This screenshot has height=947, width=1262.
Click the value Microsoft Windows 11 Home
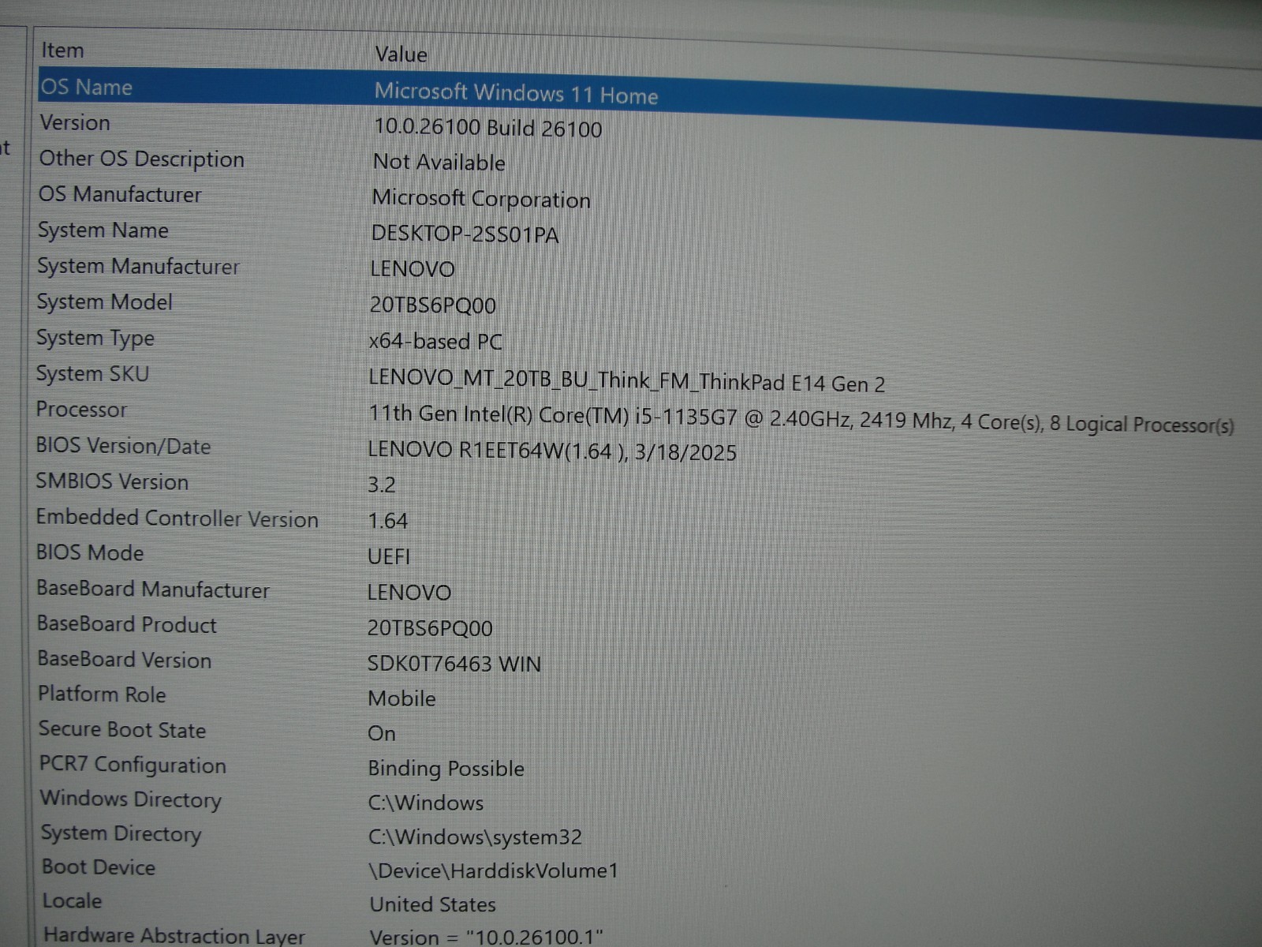click(x=516, y=93)
